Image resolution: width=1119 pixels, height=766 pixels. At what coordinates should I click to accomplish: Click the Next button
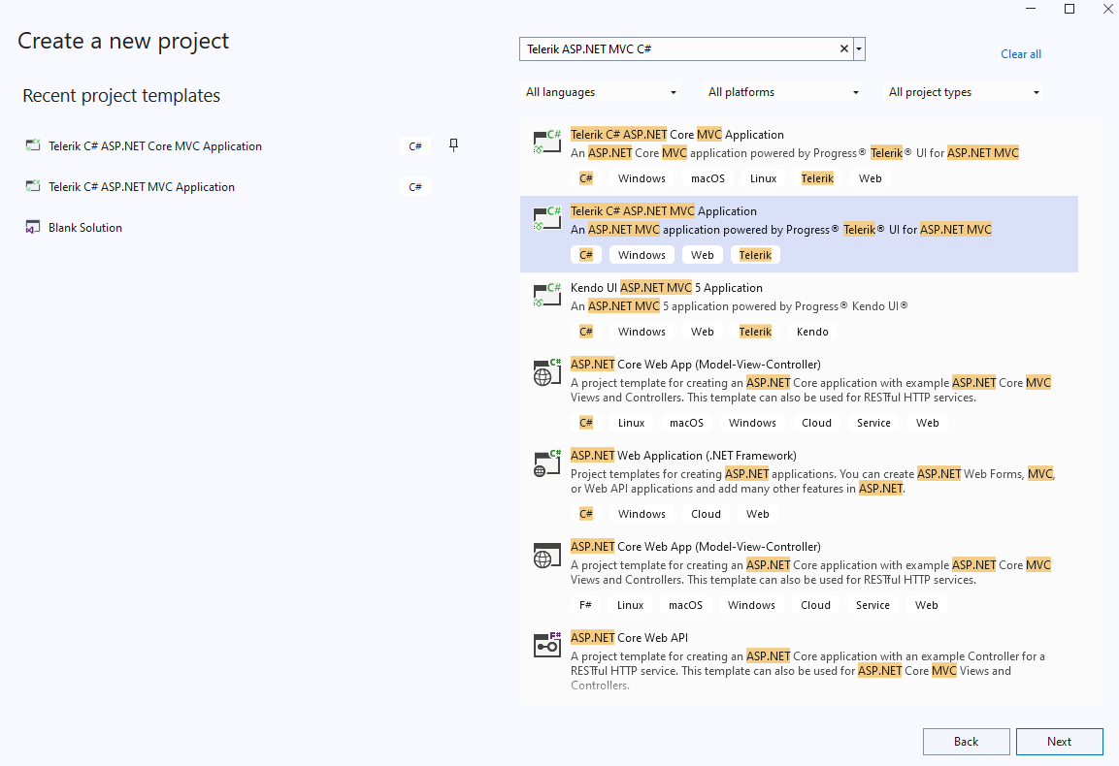[1059, 742]
